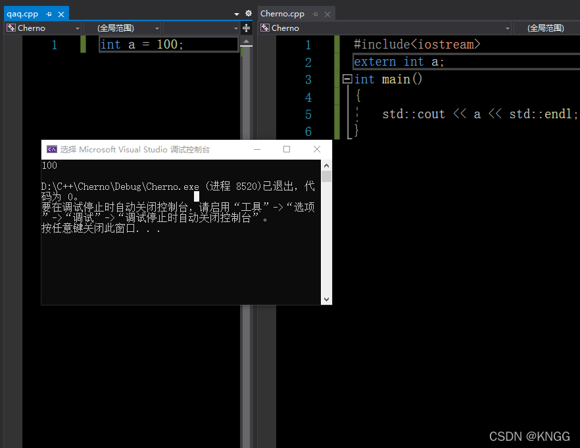Image resolution: width=580 pixels, height=448 pixels.
Task: Open Cherno project dropdown in qaq.cpp editor
Action: pos(43,28)
